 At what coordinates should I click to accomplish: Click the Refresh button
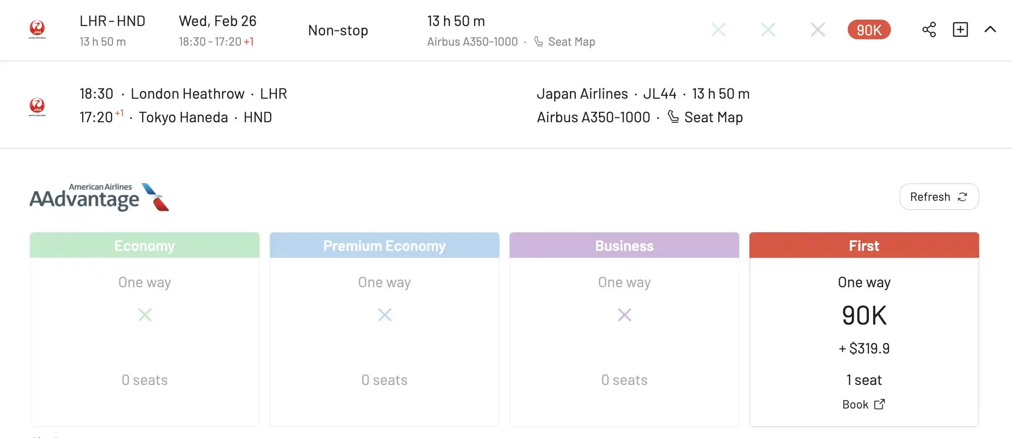pyautogui.click(x=939, y=197)
